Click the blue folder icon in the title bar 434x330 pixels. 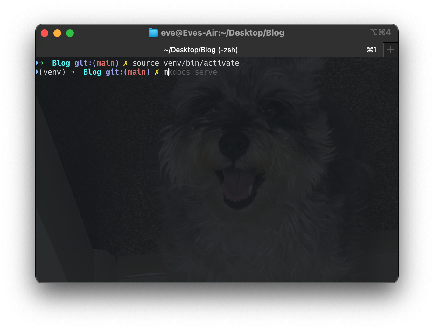coord(153,32)
